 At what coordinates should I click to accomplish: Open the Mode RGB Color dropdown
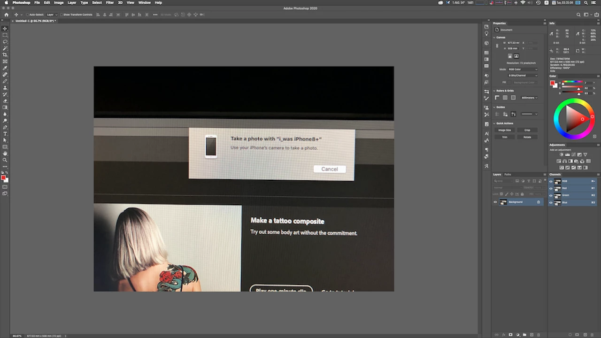click(x=523, y=69)
